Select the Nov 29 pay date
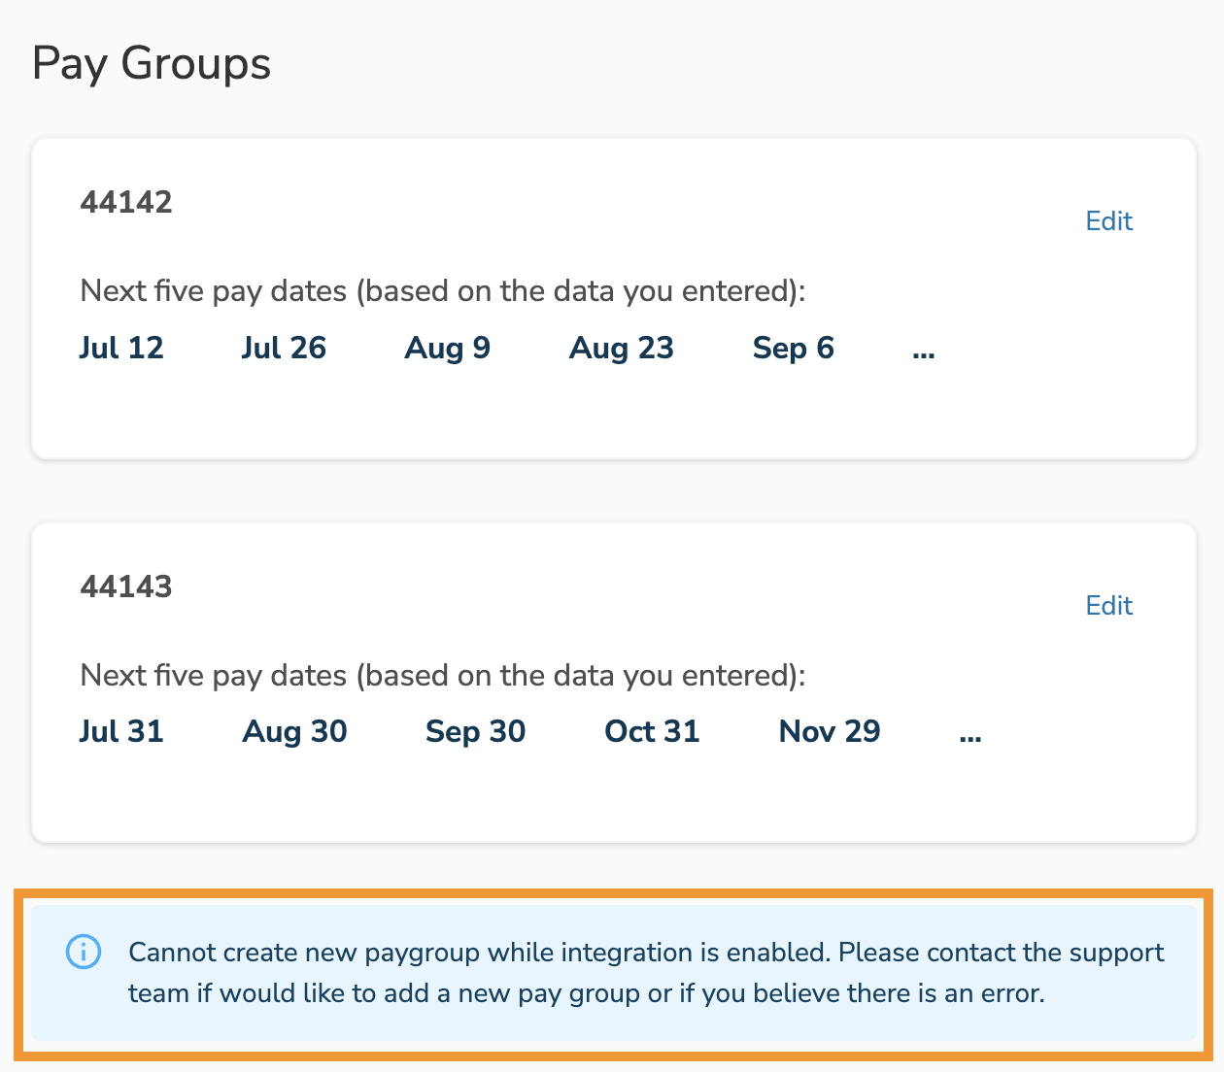Image resolution: width=1224 pixels, height=1072 pixels. coord(830,732)
